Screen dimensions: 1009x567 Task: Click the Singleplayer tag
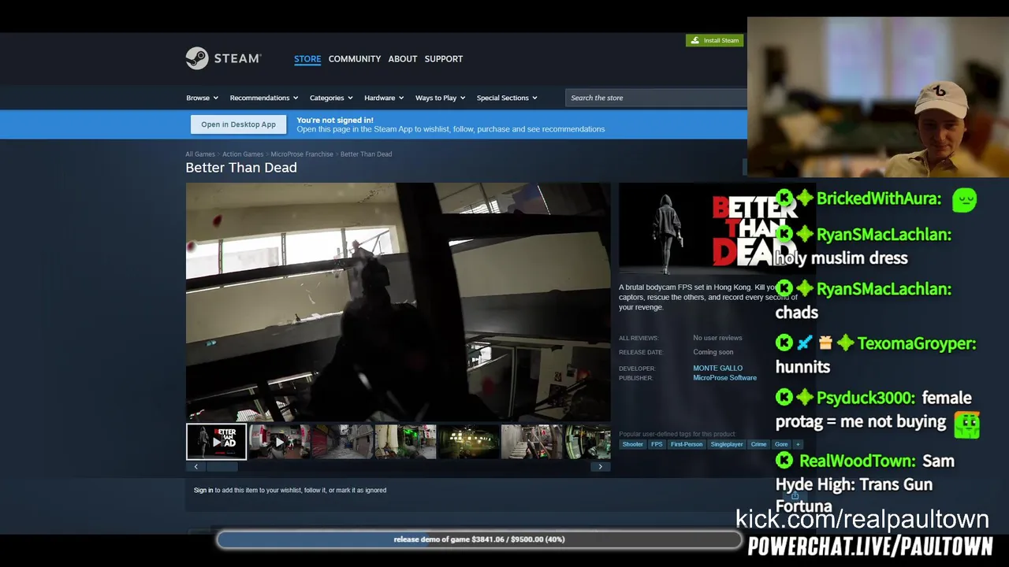pyautogui.click(x=727, y=444)
